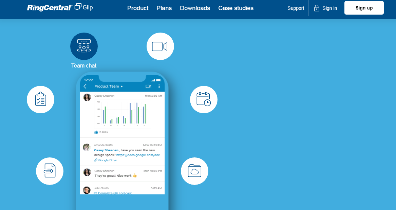Click Casey Sheehan's avatar above the chart

87,97
